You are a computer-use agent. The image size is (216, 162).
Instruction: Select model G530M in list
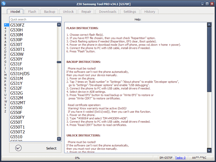click(x=17, y=35)
